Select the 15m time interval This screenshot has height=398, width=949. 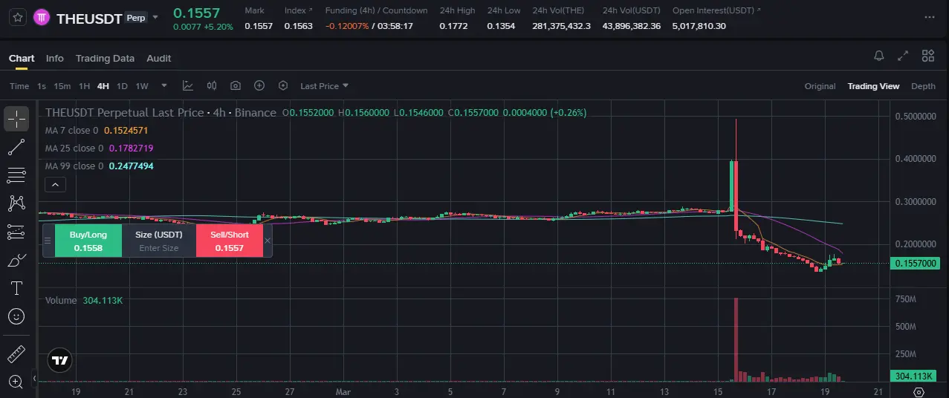point(62,86)
